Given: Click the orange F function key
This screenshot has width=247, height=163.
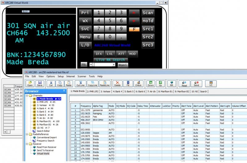Looking at the screenshot, I should point(134,29).
